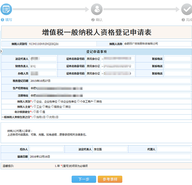Click the 代理人 input field

174,149
